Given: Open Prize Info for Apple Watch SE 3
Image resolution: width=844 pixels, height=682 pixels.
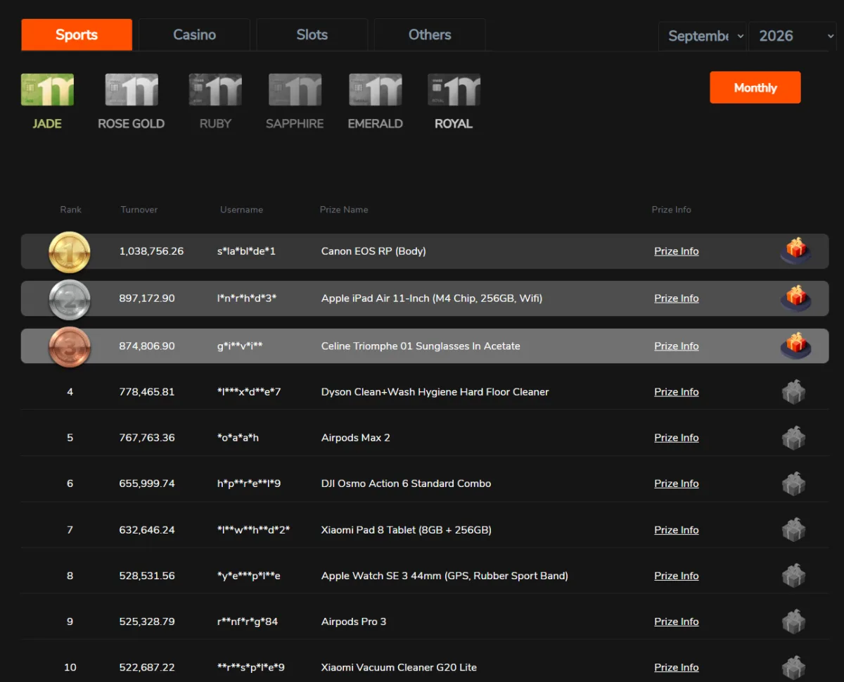Looking at the screenshot, I should click(677, 576).
